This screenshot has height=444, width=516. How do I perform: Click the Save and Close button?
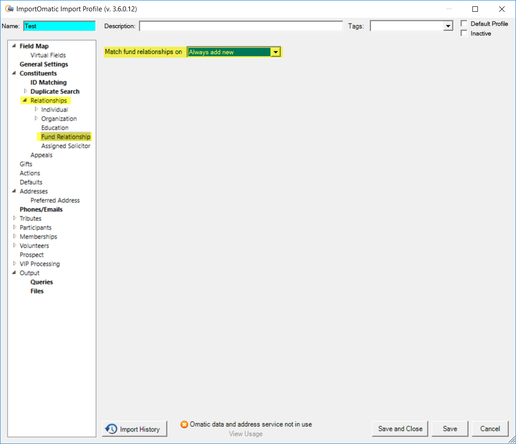pos(400,429)
